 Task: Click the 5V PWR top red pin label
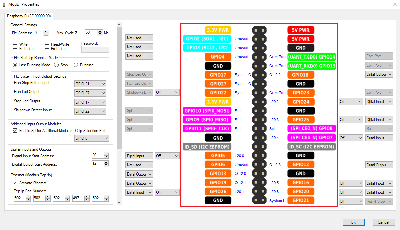[x=300, y=30]
